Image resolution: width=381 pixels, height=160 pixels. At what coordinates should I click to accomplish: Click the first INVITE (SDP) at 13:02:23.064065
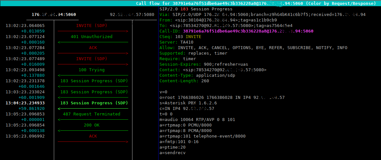tap(91, 26)
